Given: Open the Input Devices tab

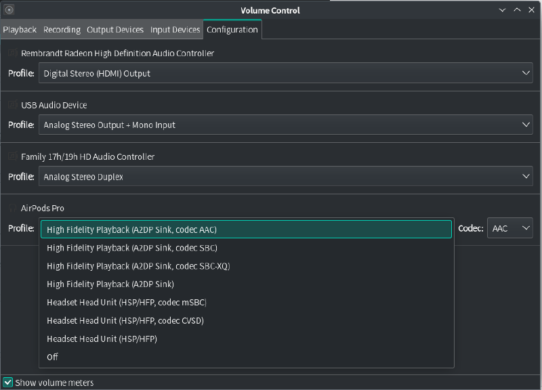Looking at the screenshot, I should tap(175, 30).
